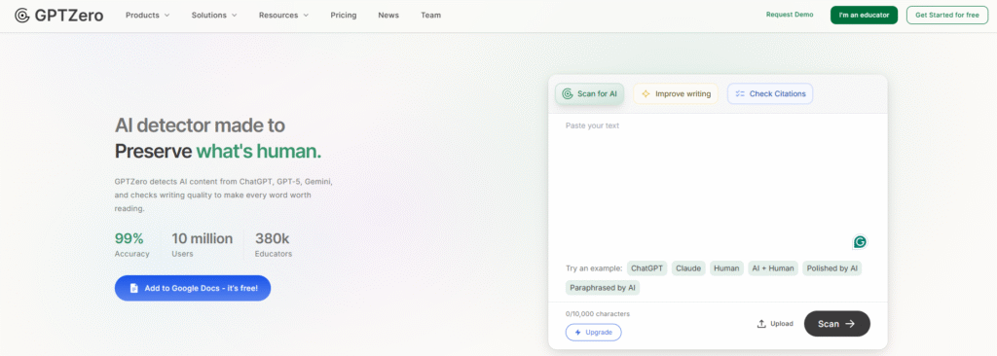Expand the Products dropdown menu
The image size is (997, 356).
(148, 16)
